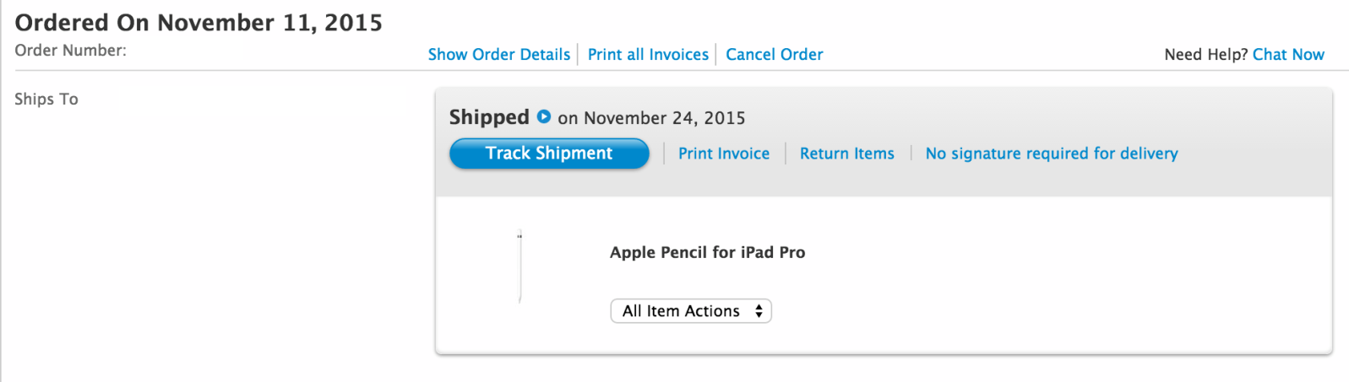Click the gray shipment header bar
This screenshot has width=1349, height=382.
pyautogui.click(x=884, y=142)
